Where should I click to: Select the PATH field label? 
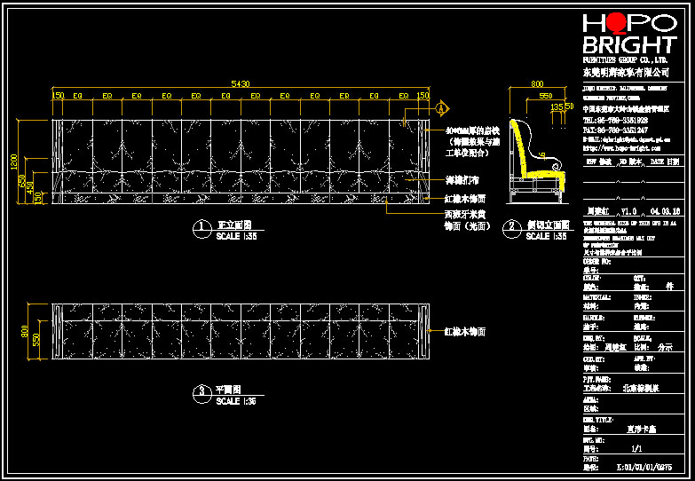click(590, 460)
